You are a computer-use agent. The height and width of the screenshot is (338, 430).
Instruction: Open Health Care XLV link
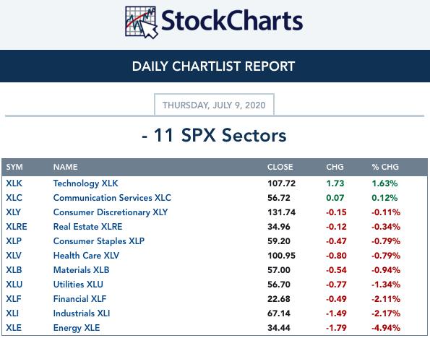point(86,256)
